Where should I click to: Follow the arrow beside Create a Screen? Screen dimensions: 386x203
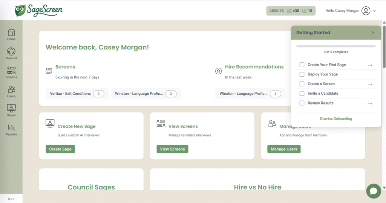370,84
